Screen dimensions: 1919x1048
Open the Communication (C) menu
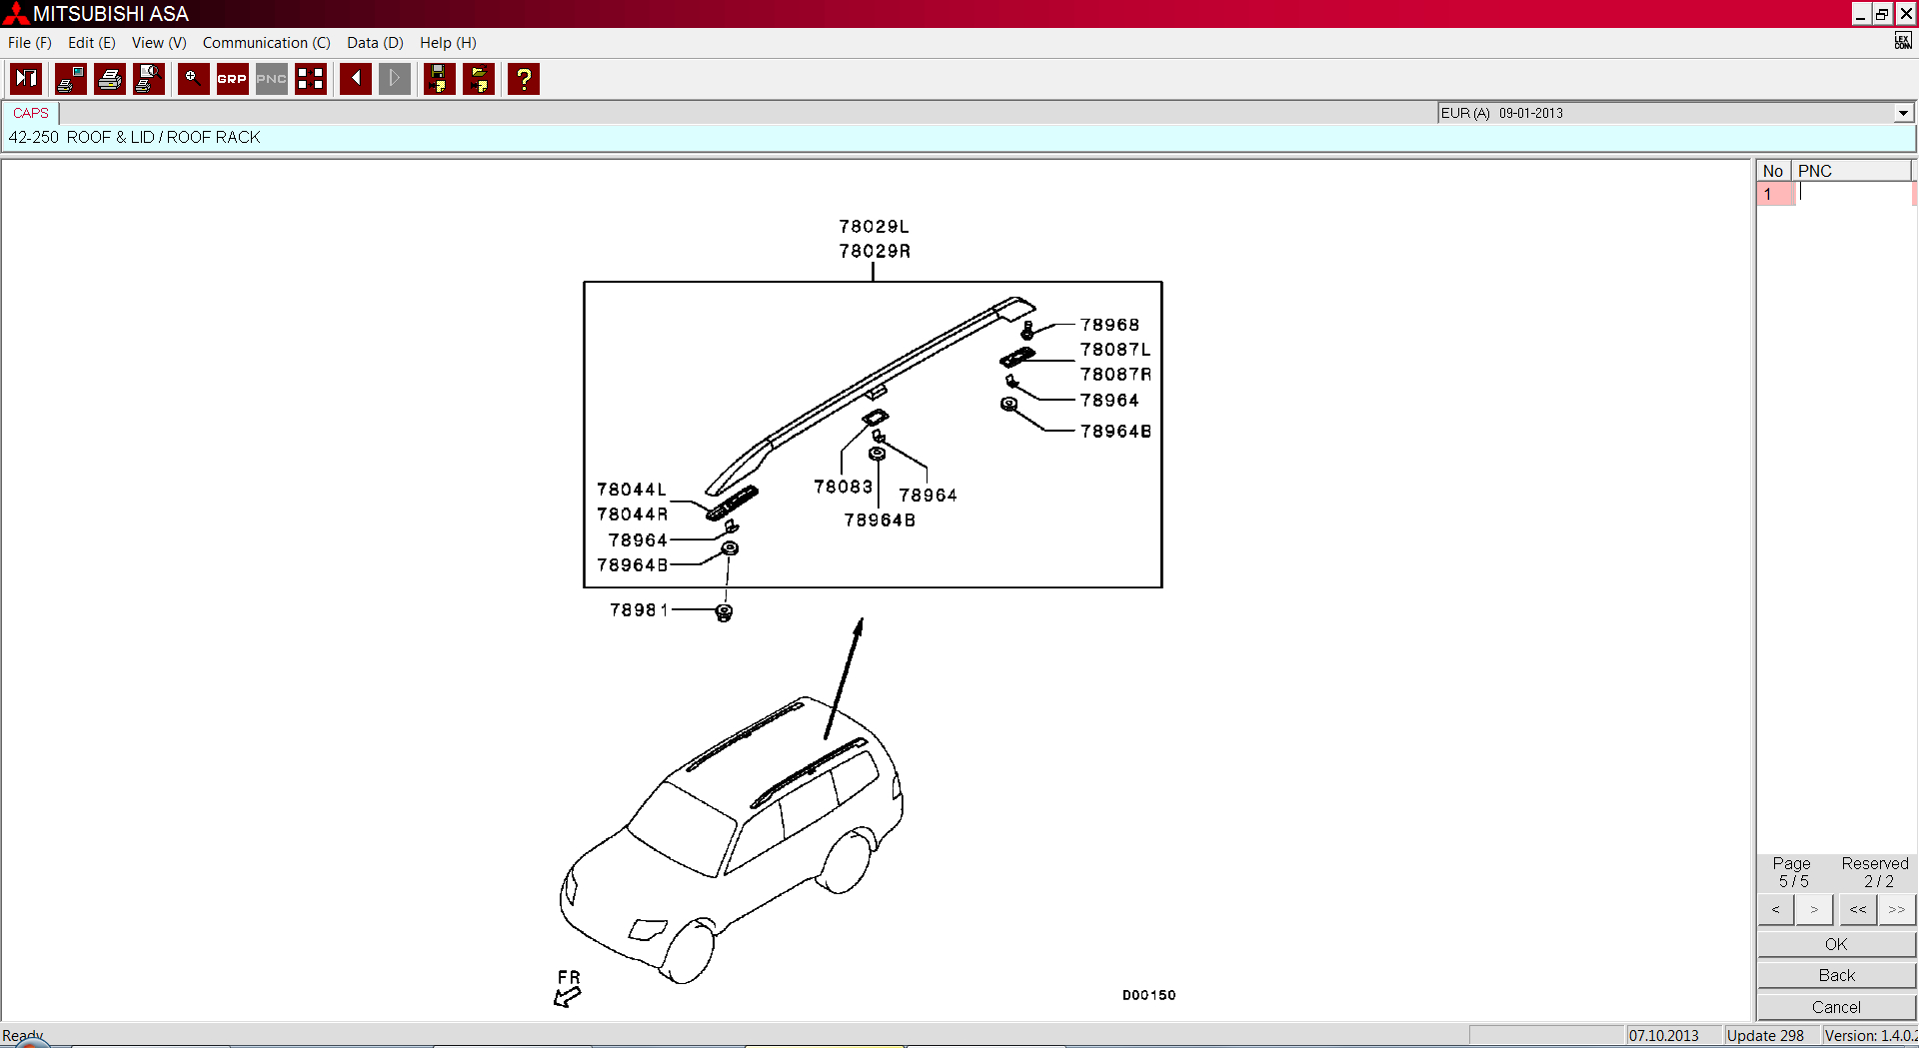[266, 43]
